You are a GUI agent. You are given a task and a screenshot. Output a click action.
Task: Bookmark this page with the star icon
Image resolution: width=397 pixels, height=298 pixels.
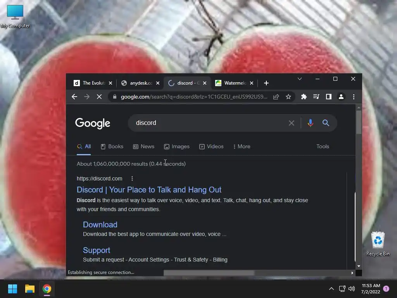[288, 97]
